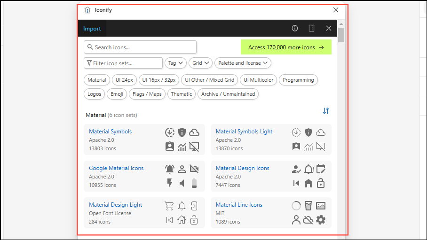Click the calendar edit icon in Material Design Icons
Image resolution: width=427 pixels, height=240 pixels.
pyautogui.click(x=321, y=169)
